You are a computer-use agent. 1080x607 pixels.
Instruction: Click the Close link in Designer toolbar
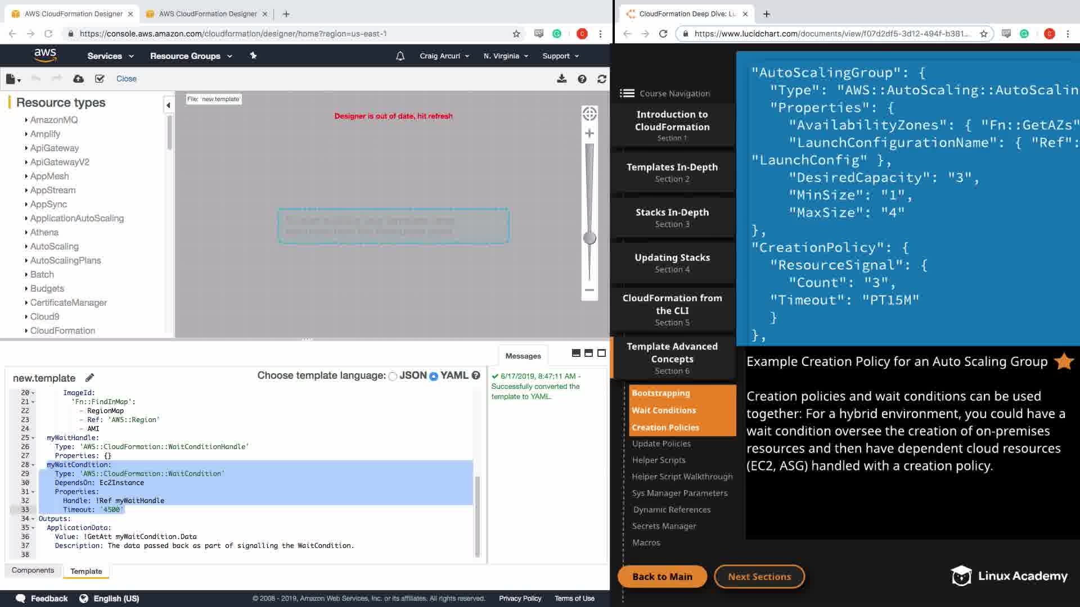pyautogui.click(x=126, y=79)
